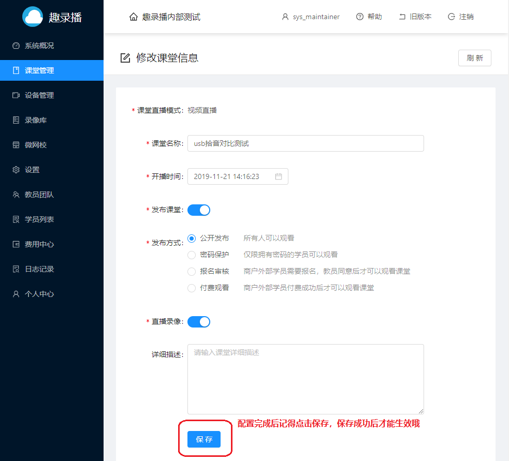Click the 详细描述 text area
Screen dimensions: 509x461
[x=306, y=379]
